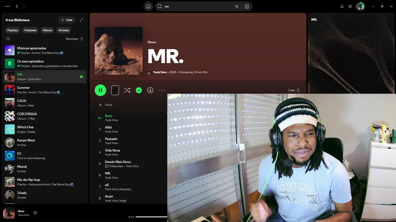This screenshot has height=222, width=396.
Task: Change the Lista view mode
Action: tap(294, 90)
